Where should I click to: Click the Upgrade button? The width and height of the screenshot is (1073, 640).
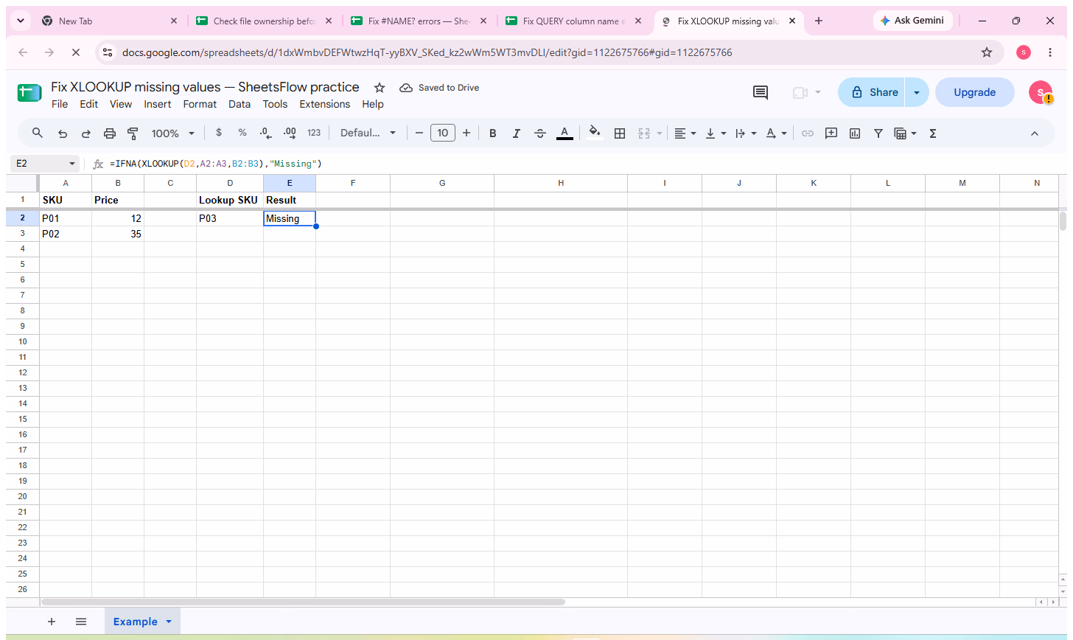974,92
